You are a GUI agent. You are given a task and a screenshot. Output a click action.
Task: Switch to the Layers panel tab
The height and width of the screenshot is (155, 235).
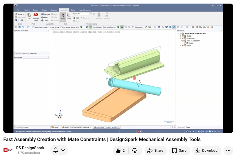click(x=26, y=127)
